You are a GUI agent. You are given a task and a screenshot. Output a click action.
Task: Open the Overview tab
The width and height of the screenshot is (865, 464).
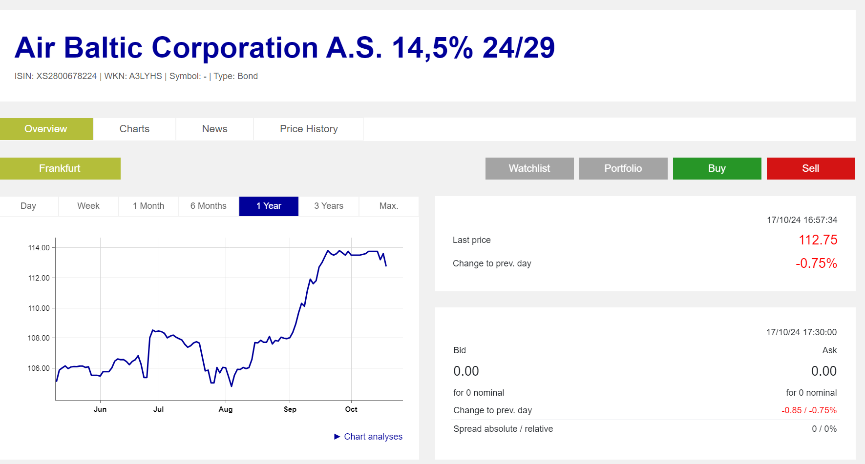(46, 129)
